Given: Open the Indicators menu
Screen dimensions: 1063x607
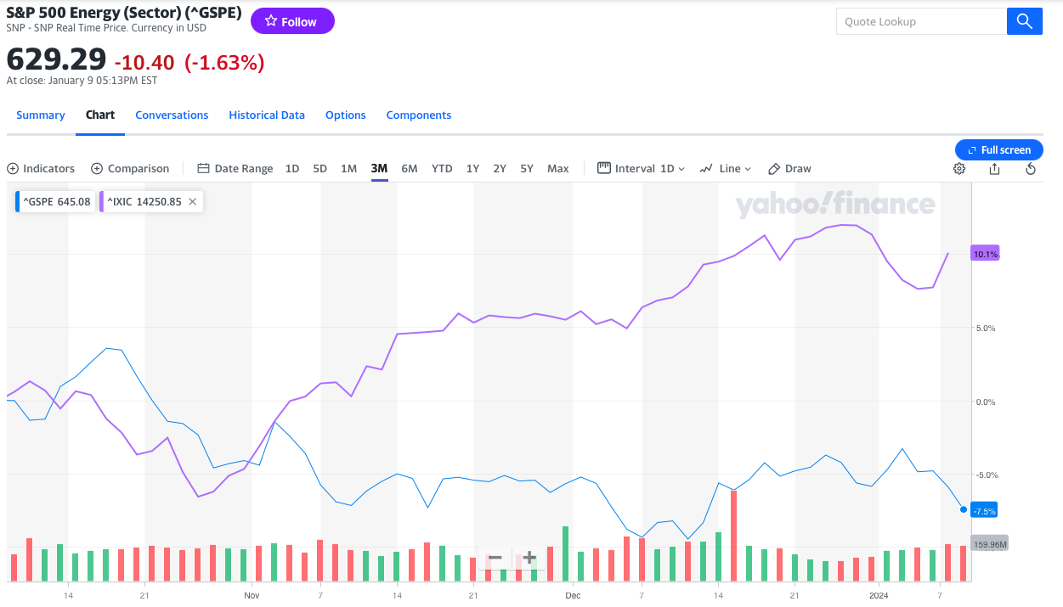Looking at the screenshot, I should (41, 169).
